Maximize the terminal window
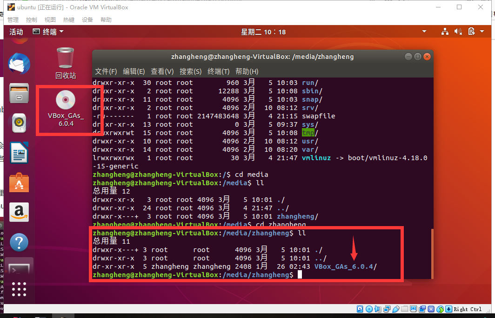 click(x=418, y=57)
